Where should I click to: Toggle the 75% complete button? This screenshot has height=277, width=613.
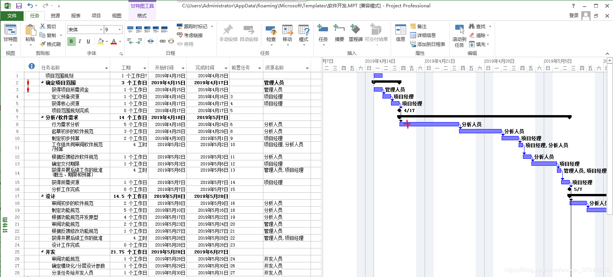pyautogui.click(x=156, y=29)
